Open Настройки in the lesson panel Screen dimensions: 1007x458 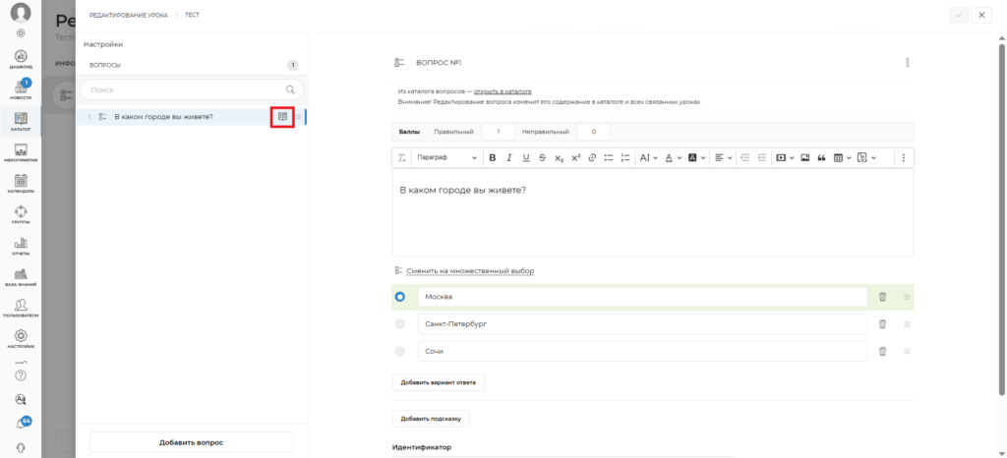point(103,44)
